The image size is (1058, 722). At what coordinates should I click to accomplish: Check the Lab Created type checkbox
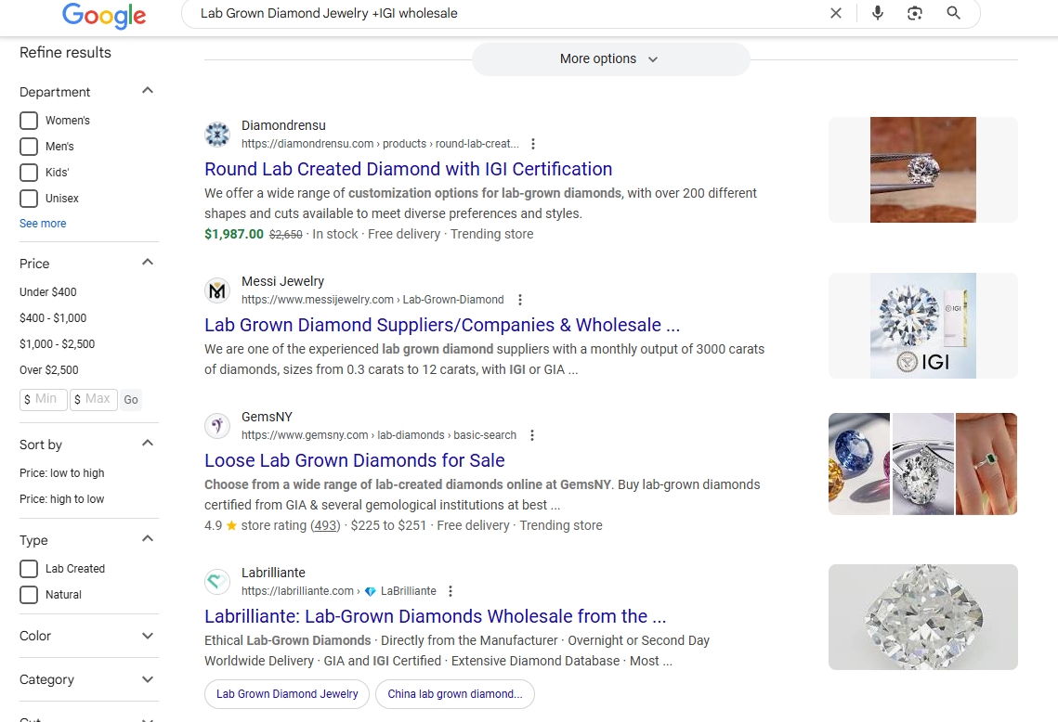tap(29, 568)
